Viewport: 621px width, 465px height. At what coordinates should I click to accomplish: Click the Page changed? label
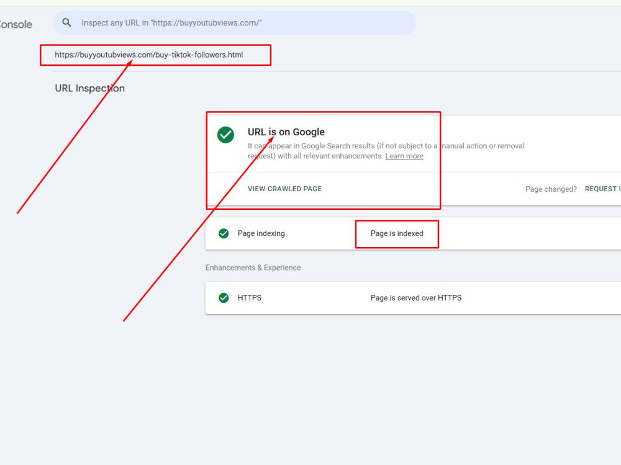(551, 189)
